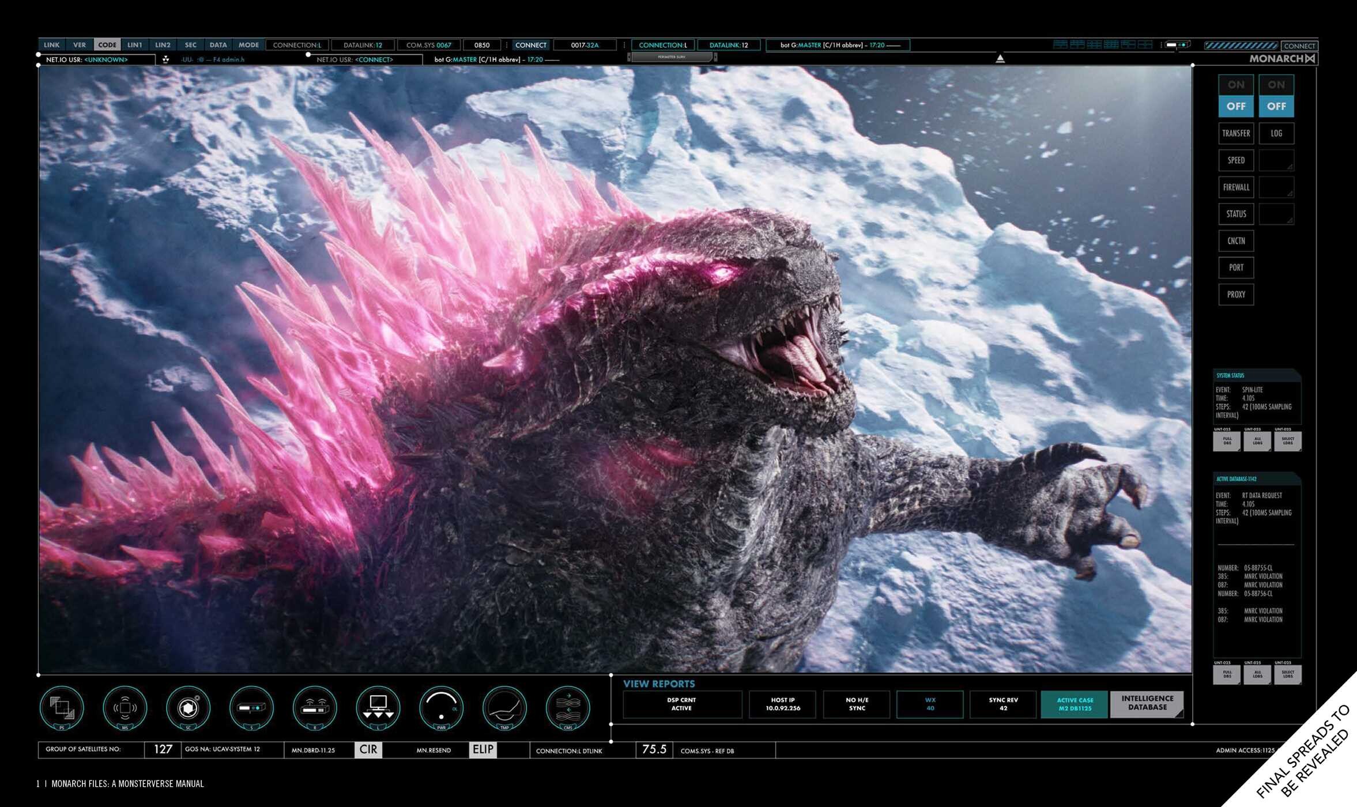Switch the left toggle to OFF
Screen dimensions: 1357x807
pyautogui.click(x=1235, y=106)
